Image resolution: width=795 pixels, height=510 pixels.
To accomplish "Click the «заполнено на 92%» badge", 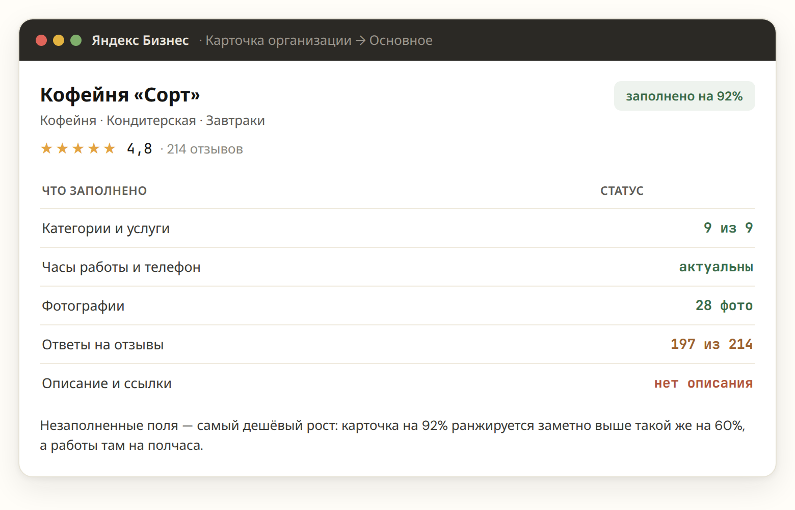I will pos(684,96).
